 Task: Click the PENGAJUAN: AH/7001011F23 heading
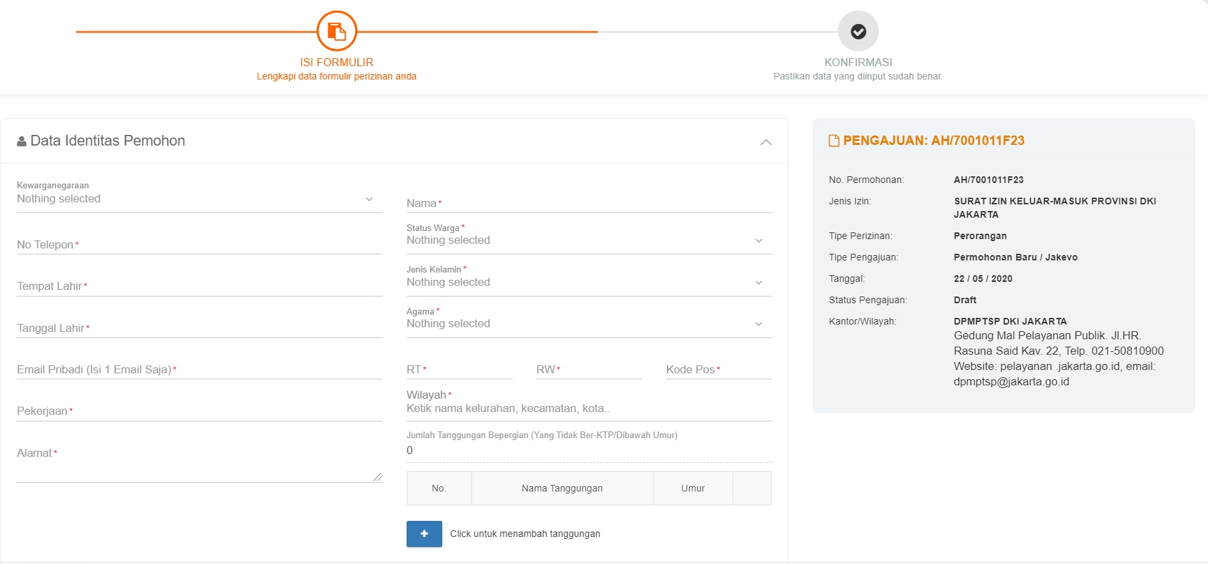(934, 140)
